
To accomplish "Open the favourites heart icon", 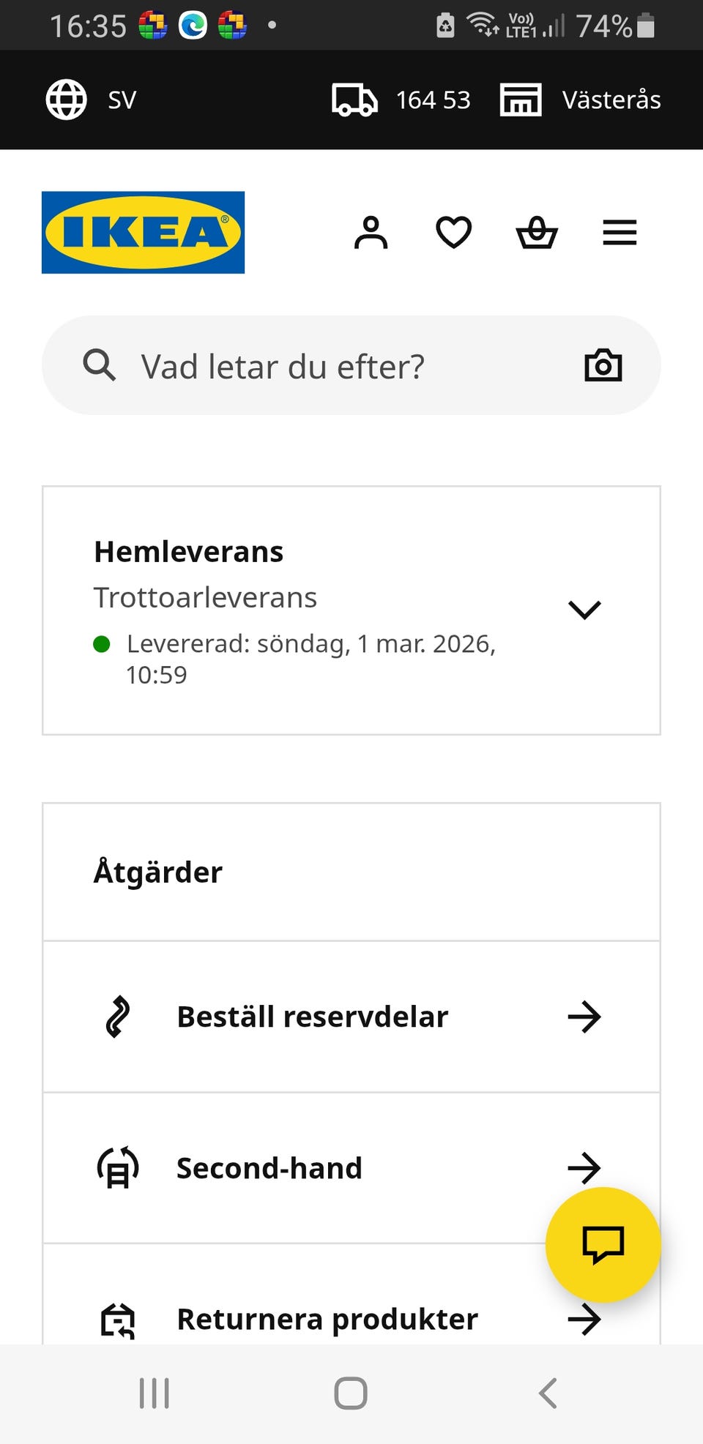I will pos(454,233).
